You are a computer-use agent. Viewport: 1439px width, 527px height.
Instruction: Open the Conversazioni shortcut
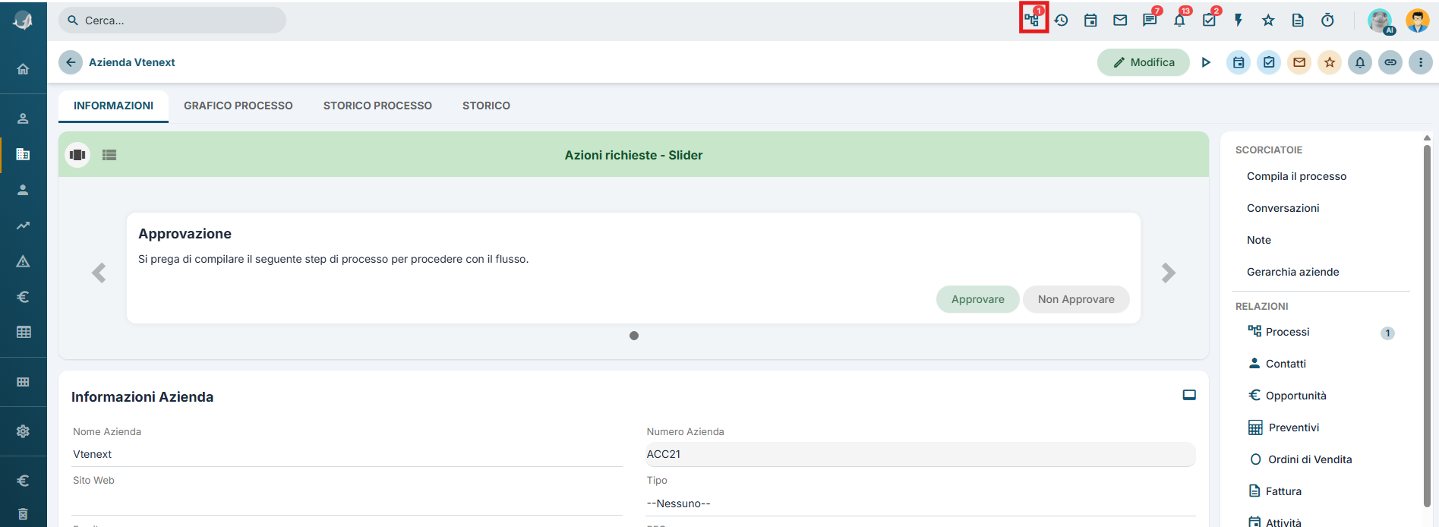[x=1283, y=208]
